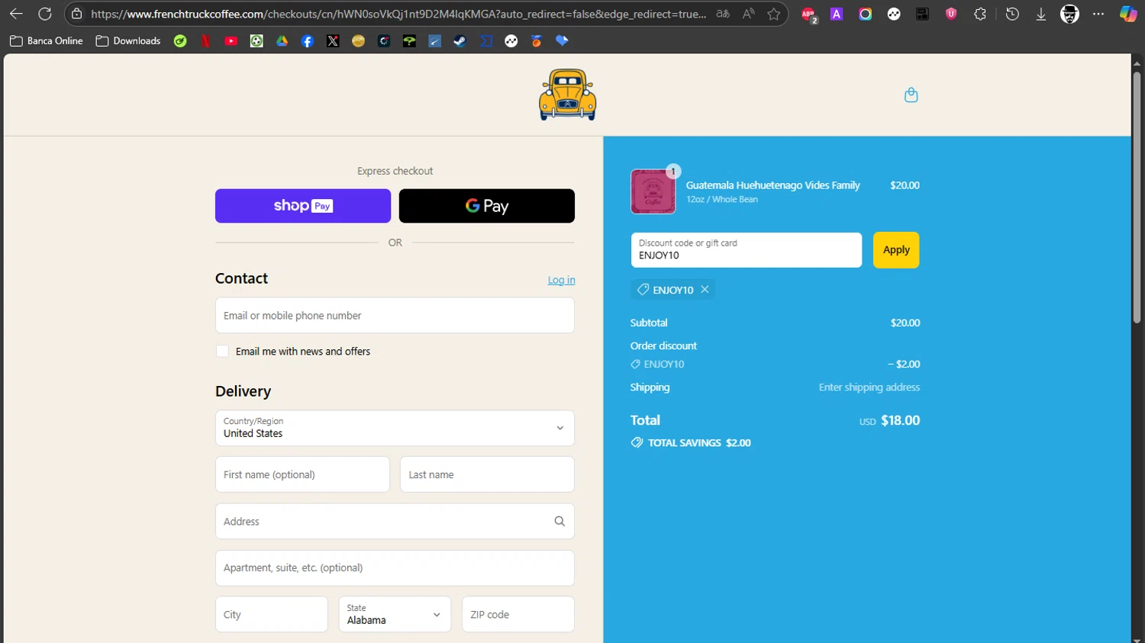Open the shopping bag cart icon
Screen dimensions: 1145x643
(911, 95)
